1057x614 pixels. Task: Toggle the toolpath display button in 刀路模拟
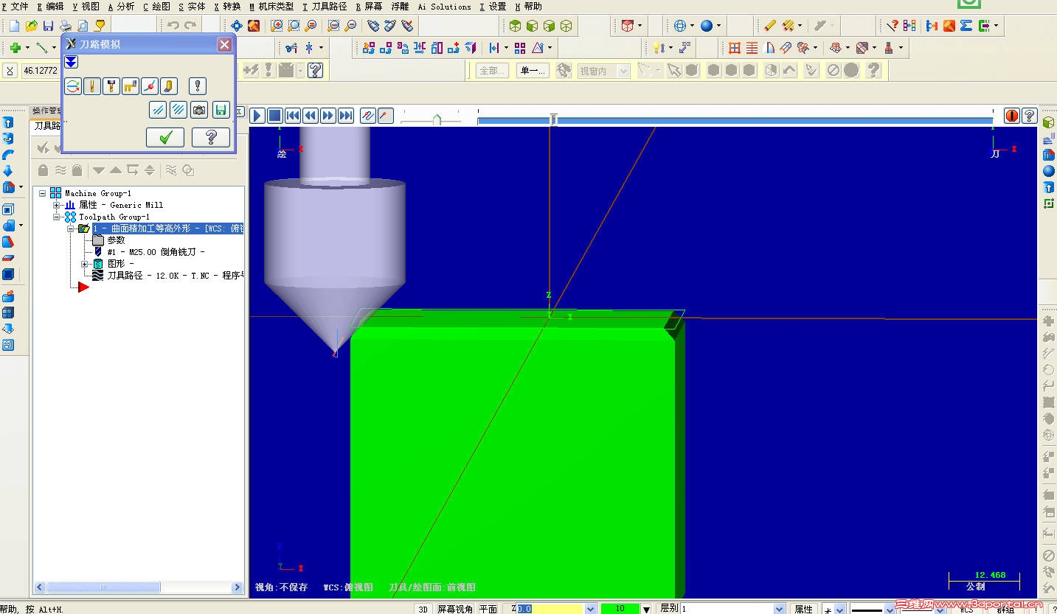coord(72,86)
